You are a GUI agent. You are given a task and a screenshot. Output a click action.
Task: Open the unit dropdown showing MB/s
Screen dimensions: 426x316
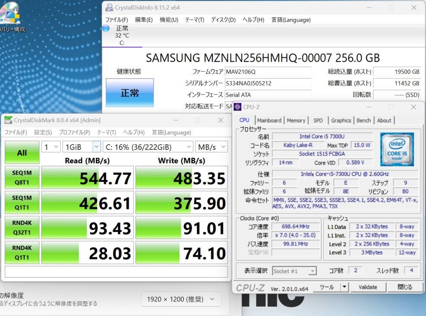211,147
